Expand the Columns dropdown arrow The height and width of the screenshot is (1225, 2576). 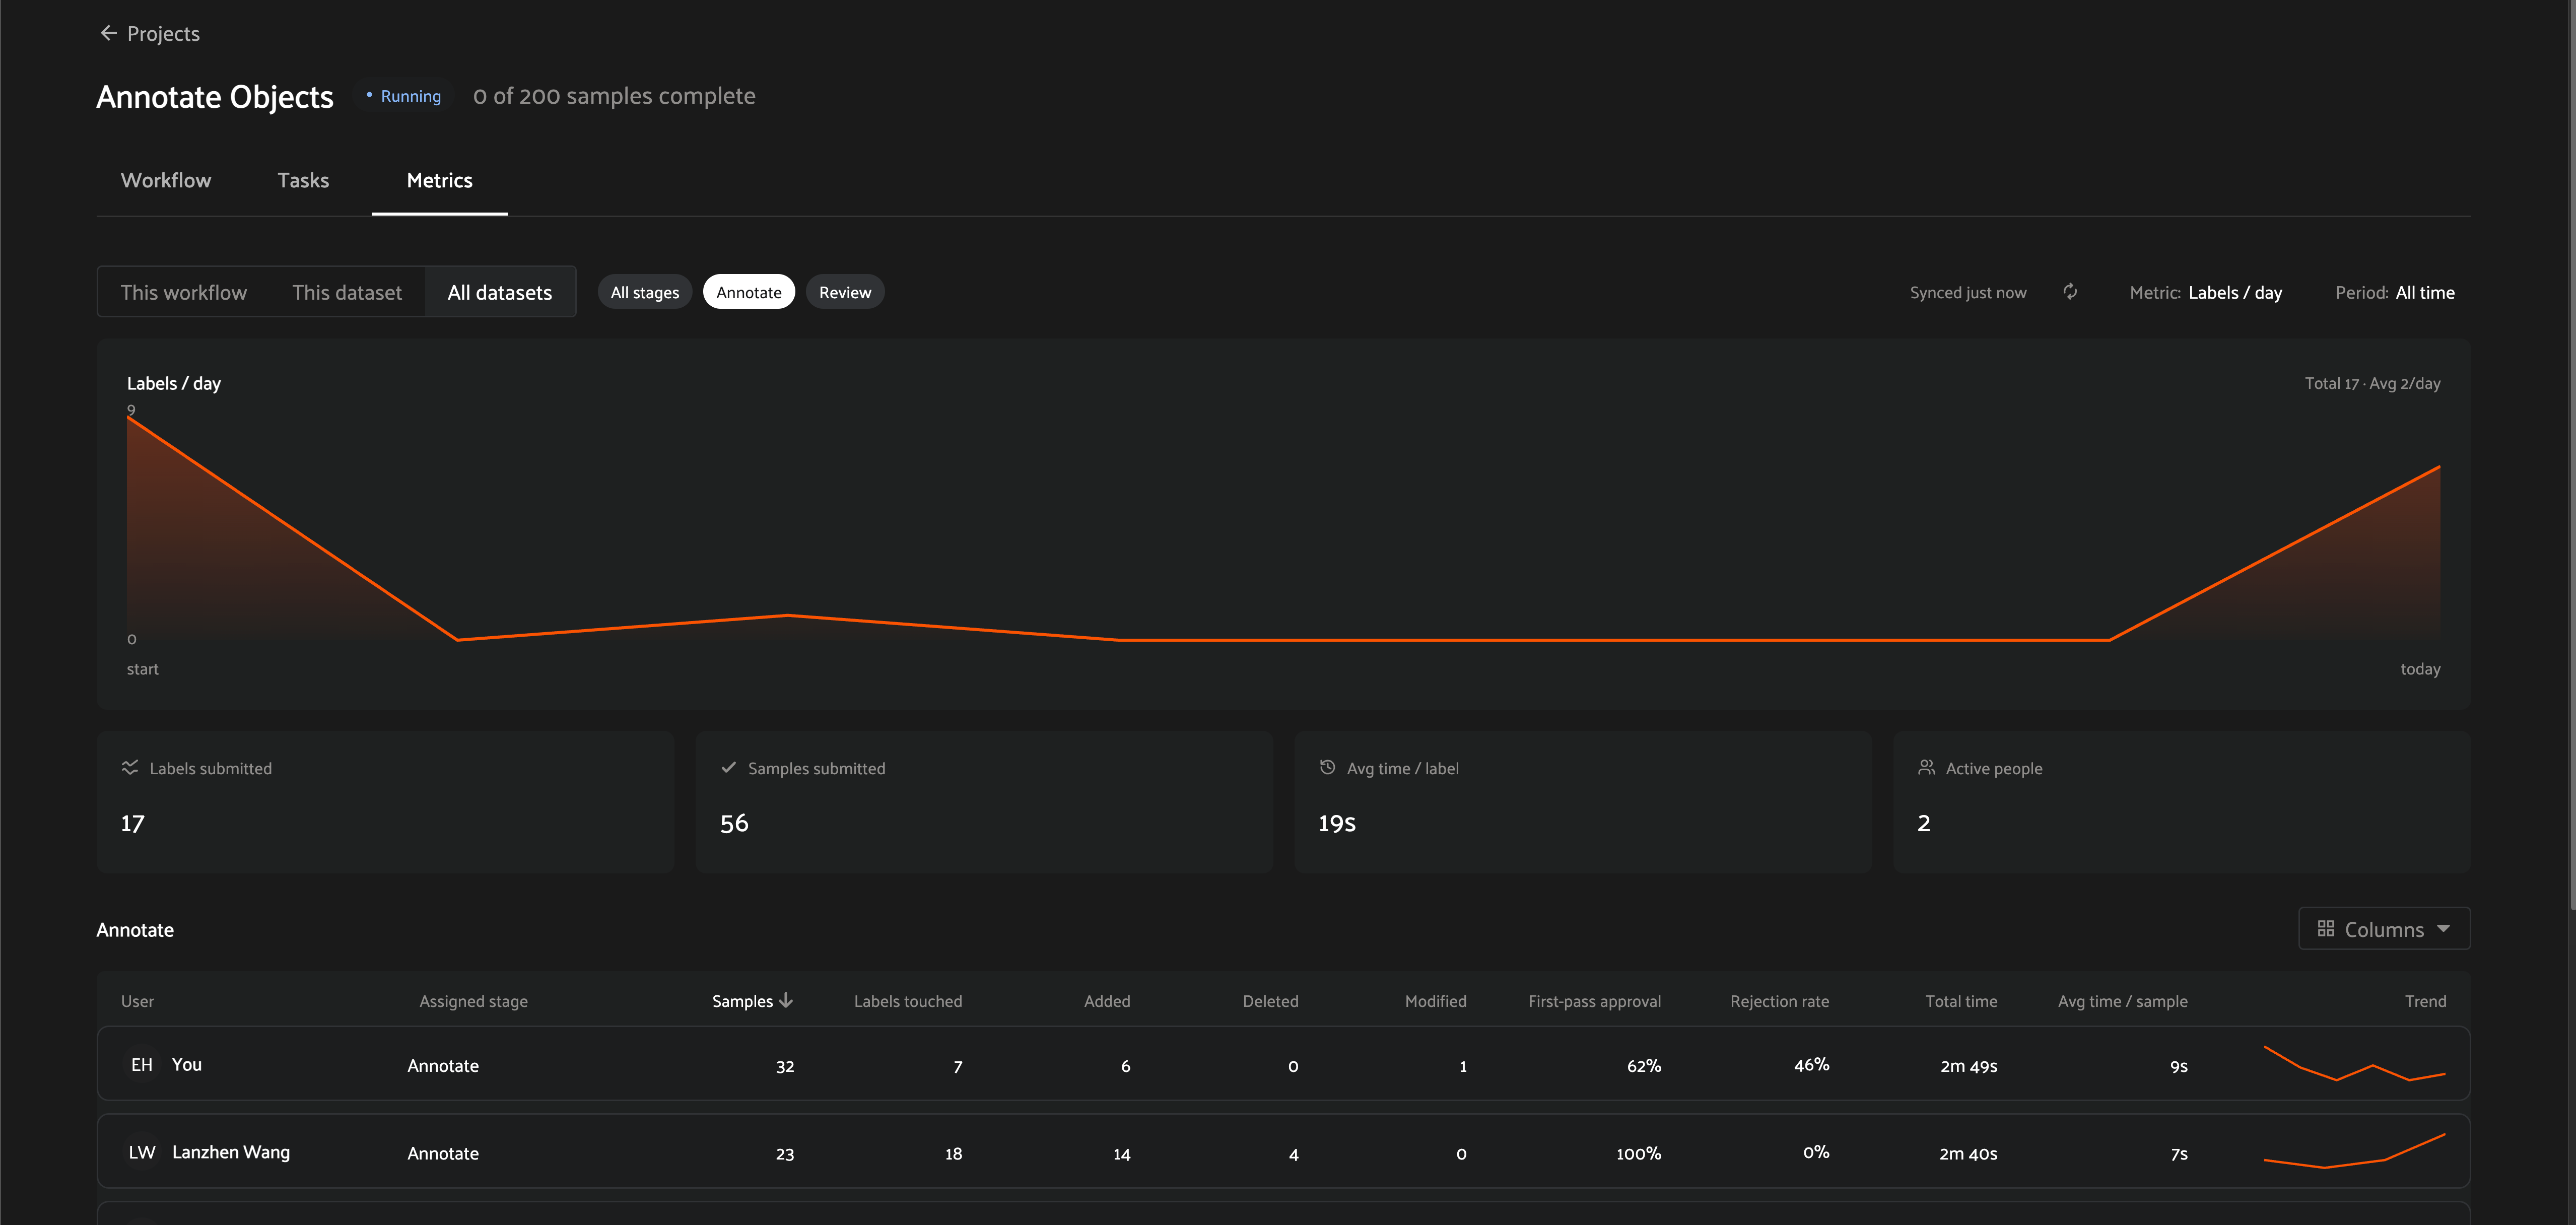(2444, 929)
